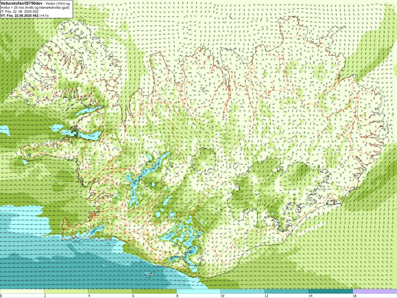Click the legend label '2'

pyautogui.click(x=45, y=296)
